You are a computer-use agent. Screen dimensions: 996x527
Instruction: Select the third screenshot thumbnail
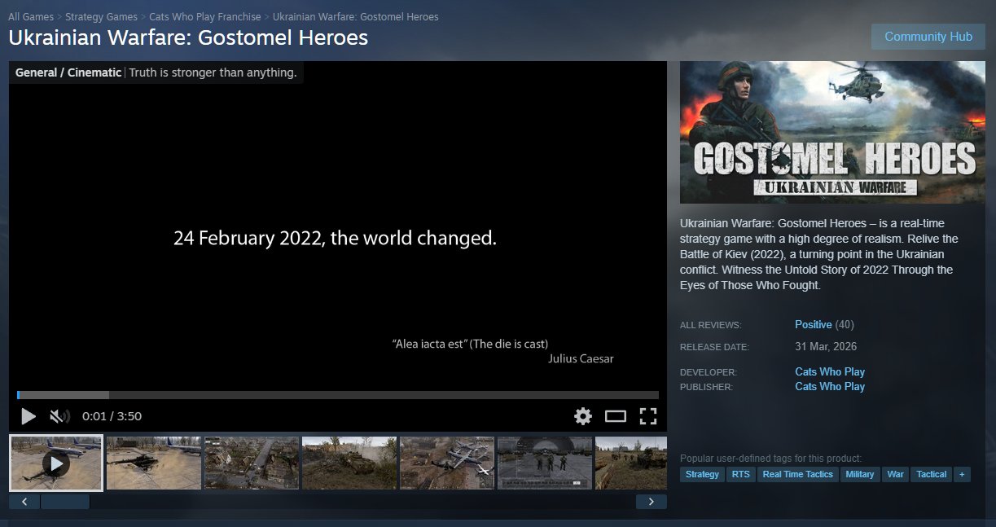click(x=252, y=463)
